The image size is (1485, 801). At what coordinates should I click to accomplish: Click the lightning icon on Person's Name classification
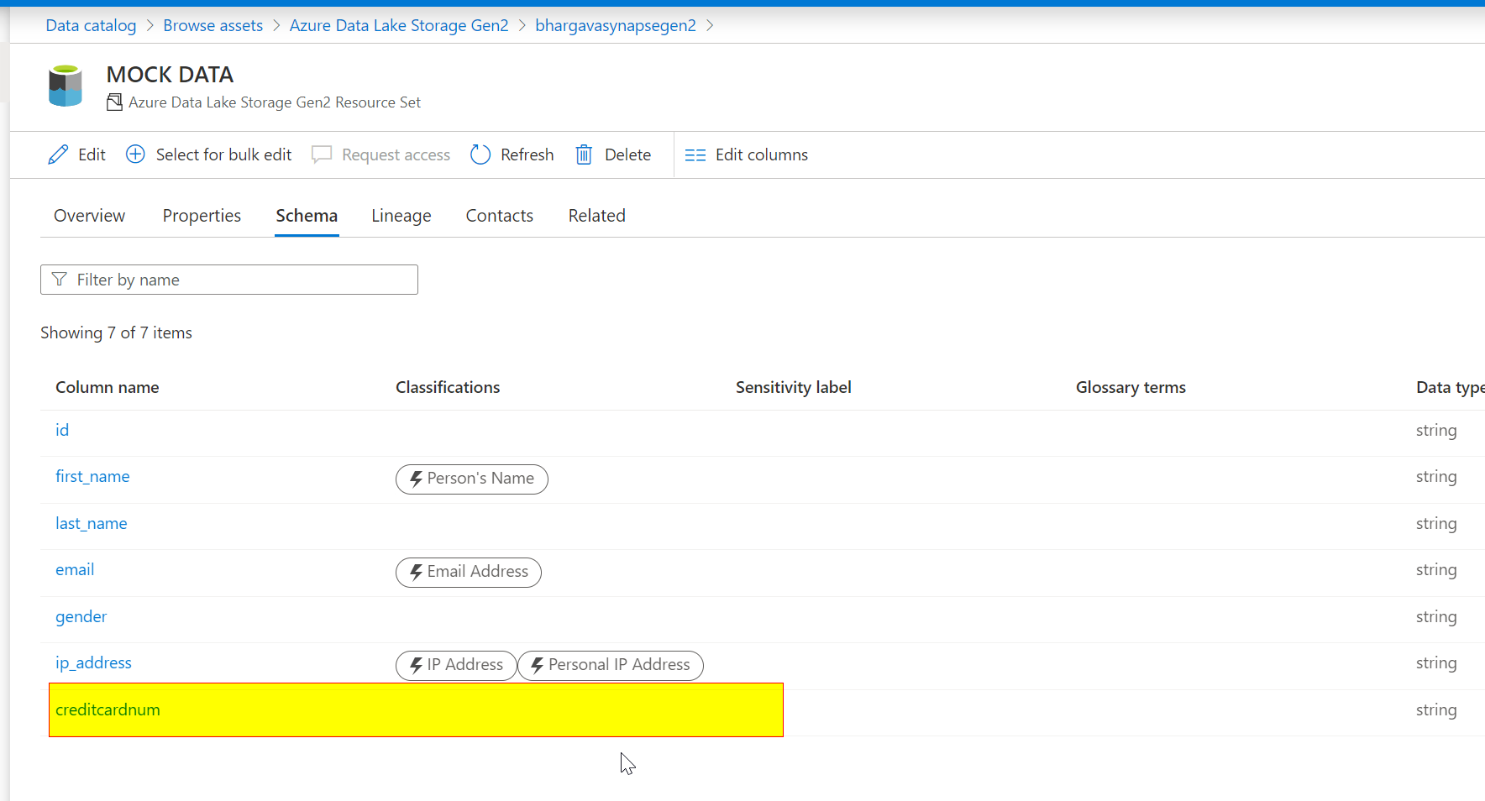point(417,479)
